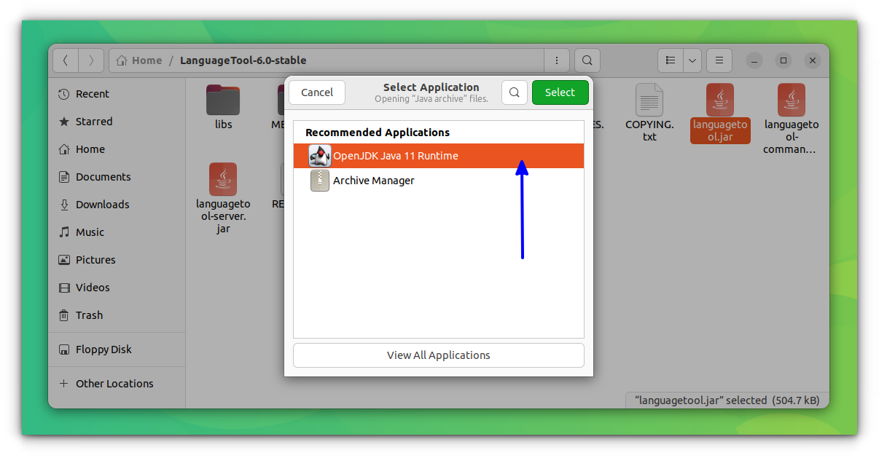Click the forward navigation arrow
Viewport: 879px width, 458px height.
coord(91,60)
